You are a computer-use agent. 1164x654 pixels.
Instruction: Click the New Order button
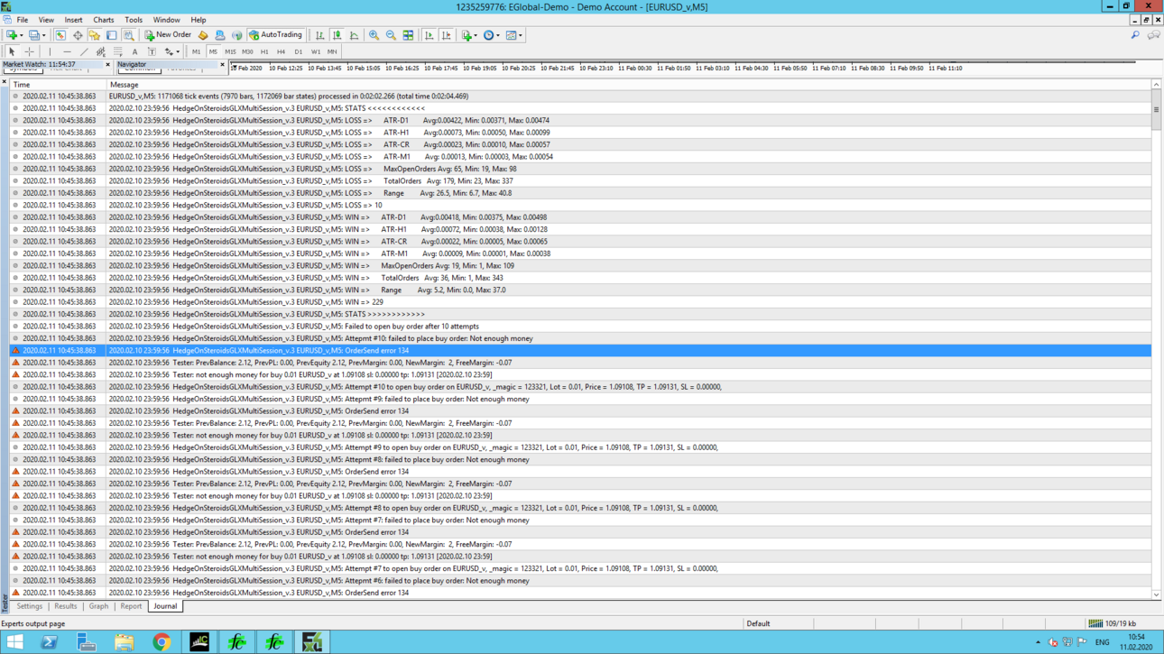pos(168,35)
